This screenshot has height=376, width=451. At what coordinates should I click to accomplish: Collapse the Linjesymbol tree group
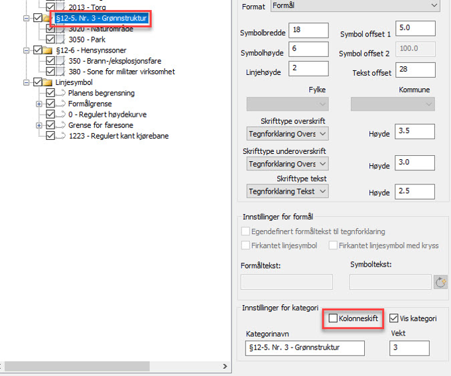coord(26,82)
